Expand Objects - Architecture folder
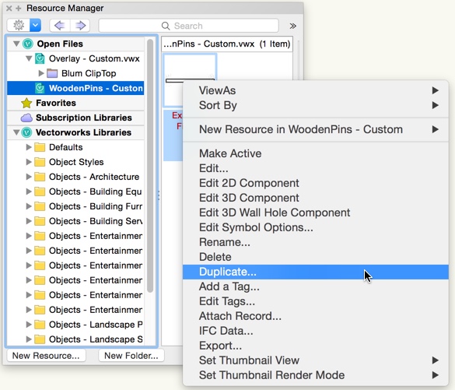 [x=29, y=177]
